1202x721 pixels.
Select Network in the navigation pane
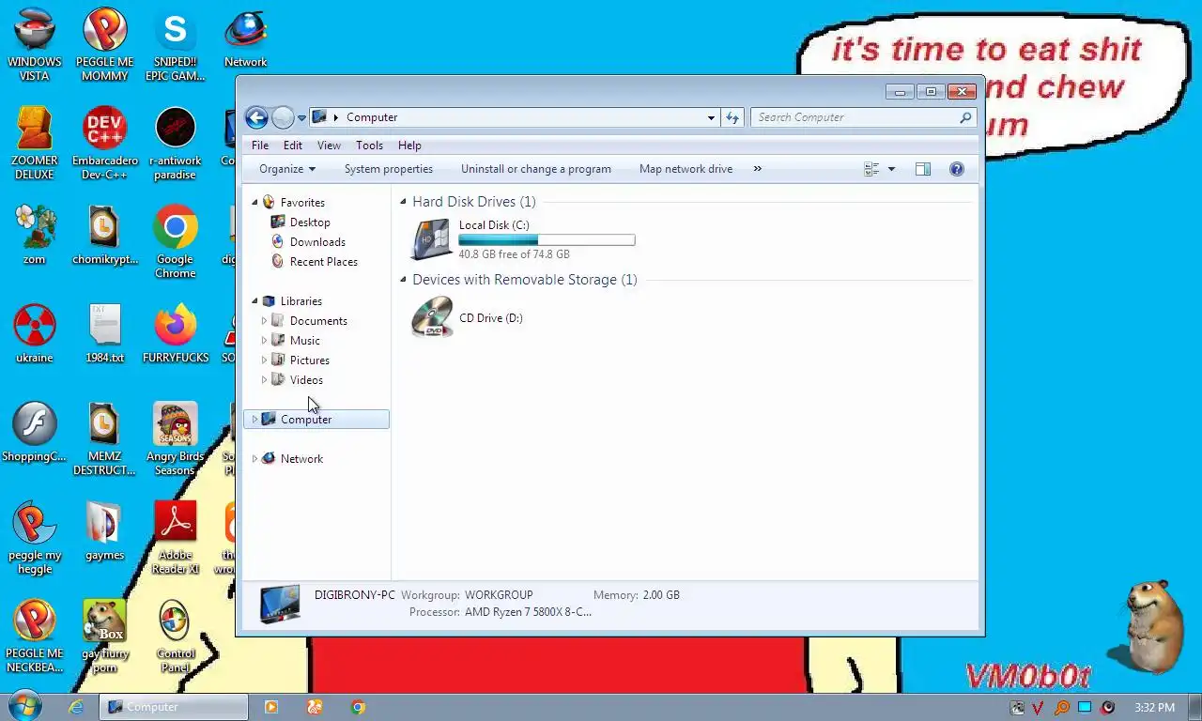click(301, 459)
